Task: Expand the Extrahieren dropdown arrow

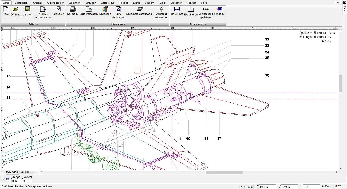Action: click(191, 18)
